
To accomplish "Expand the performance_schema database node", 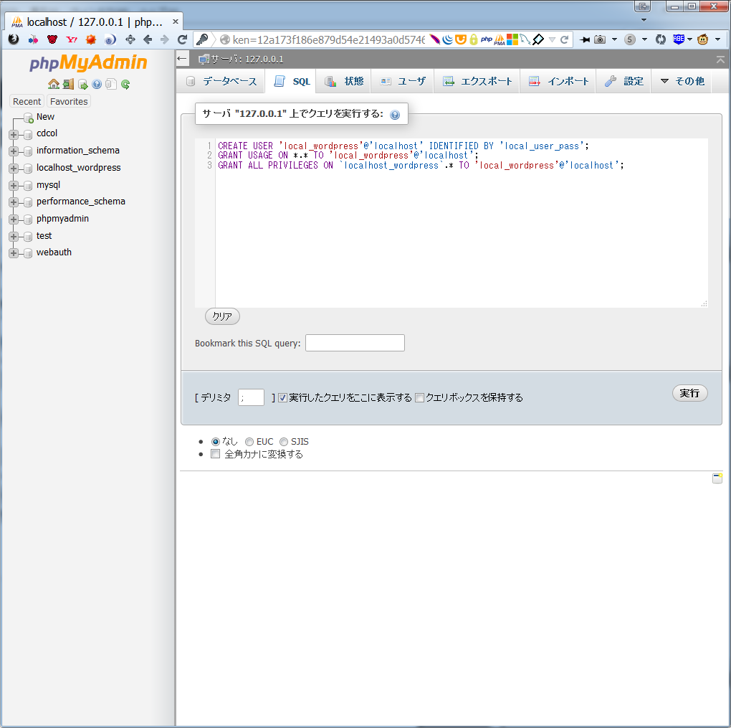I will [x=14, y=202].
